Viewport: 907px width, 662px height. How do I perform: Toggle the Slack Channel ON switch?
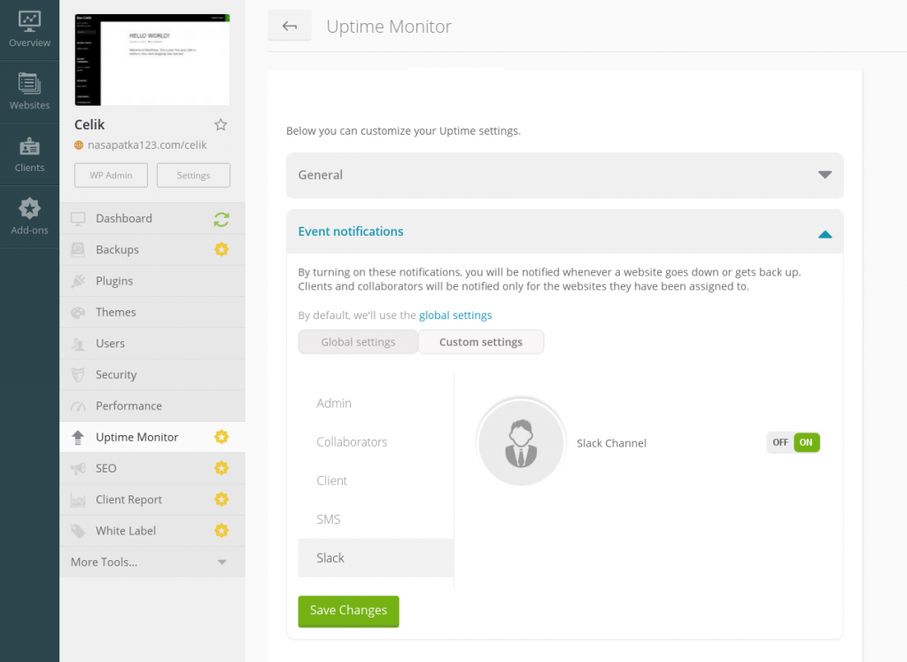coord(794,442)
